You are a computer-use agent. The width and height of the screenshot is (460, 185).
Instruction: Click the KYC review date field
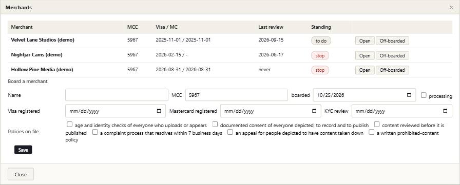pos(402,111)
